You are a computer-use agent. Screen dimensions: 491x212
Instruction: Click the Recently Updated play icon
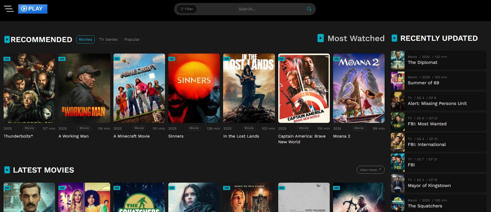394,38
